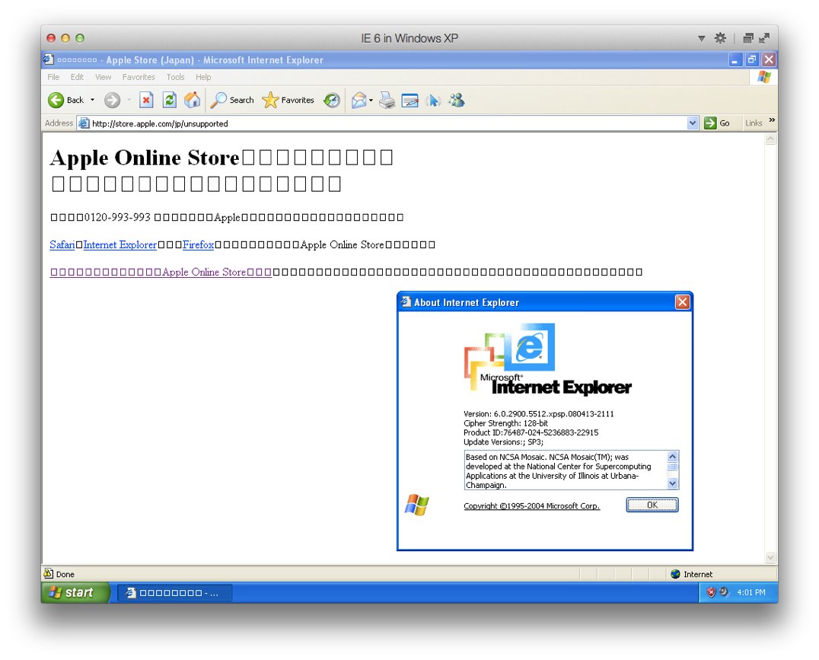
Task: Click the Edit page toolbar icon
Action: pyautogui.click(x=410, y=100)
